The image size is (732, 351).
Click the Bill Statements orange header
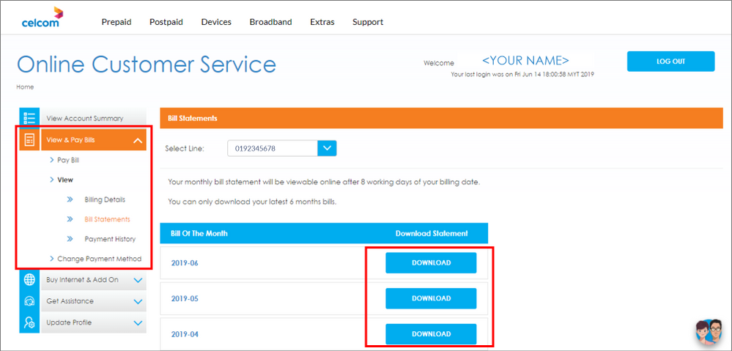pyautogui.click(x=441, y=118)
